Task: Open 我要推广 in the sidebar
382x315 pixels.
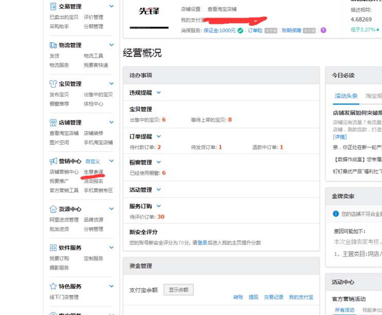Action: click(59, 181)
